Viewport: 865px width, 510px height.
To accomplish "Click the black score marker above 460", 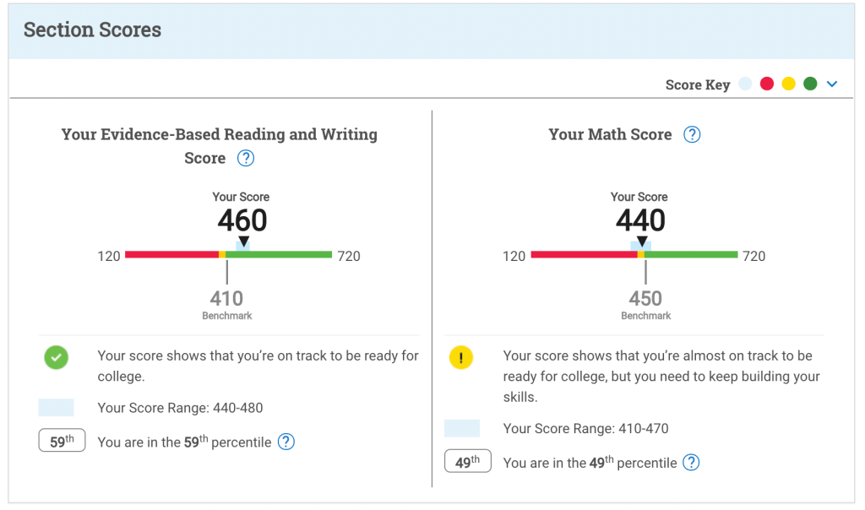I will [x=243, y=242].
